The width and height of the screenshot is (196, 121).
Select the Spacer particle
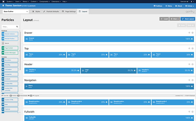click(10, 43)
